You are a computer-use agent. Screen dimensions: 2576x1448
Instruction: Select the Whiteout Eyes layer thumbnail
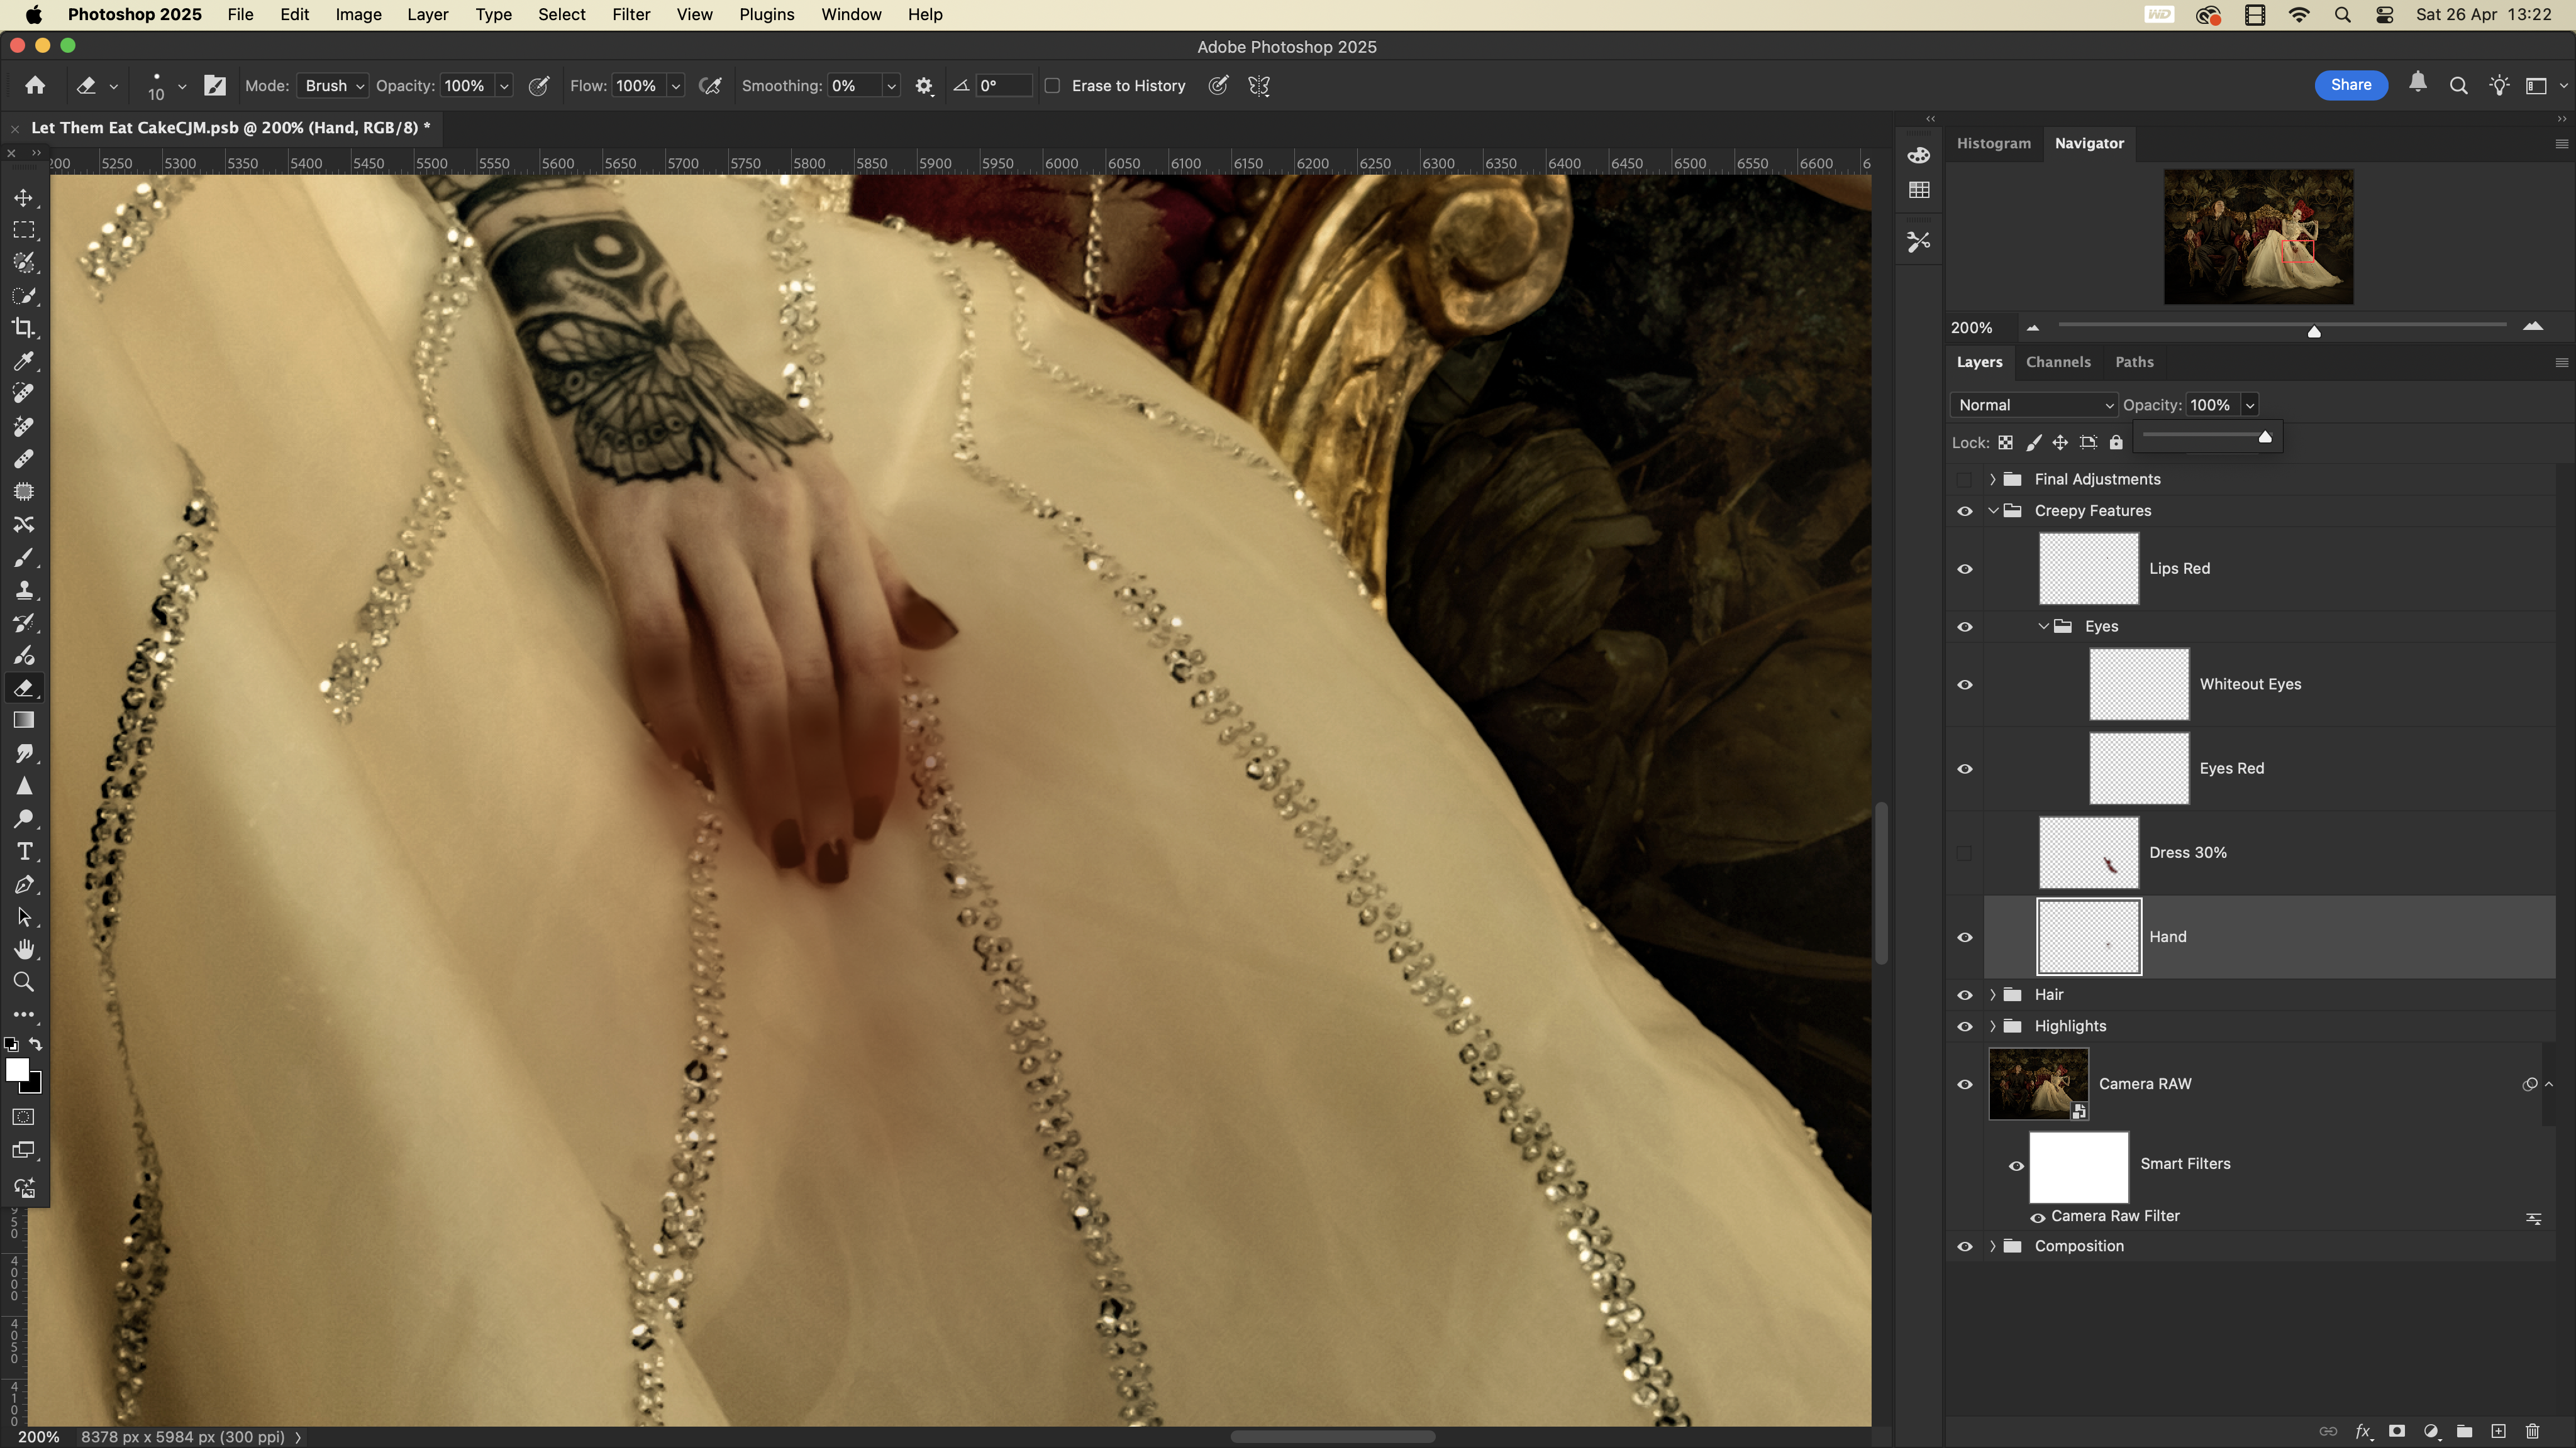tap(2138, 684)
